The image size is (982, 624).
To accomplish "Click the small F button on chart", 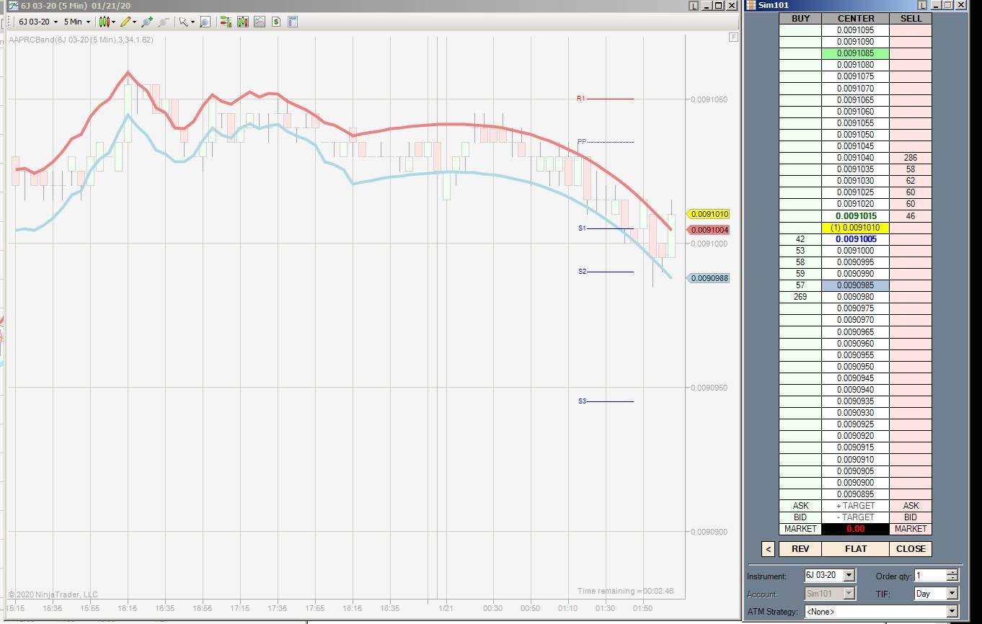I will coord(734,37).
